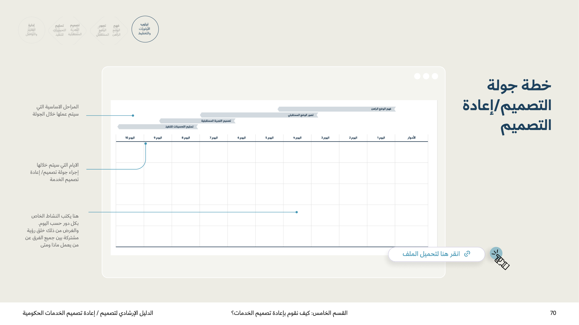Click page number 70 in footer
This screenshot has height=325, width=579.
click(x=553, y=313)
